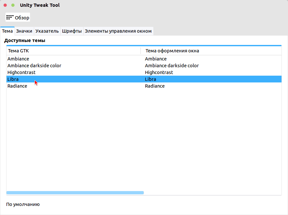Choose the Radiance GTK theme
Screen dimensions: 288x215
[17, 86]
